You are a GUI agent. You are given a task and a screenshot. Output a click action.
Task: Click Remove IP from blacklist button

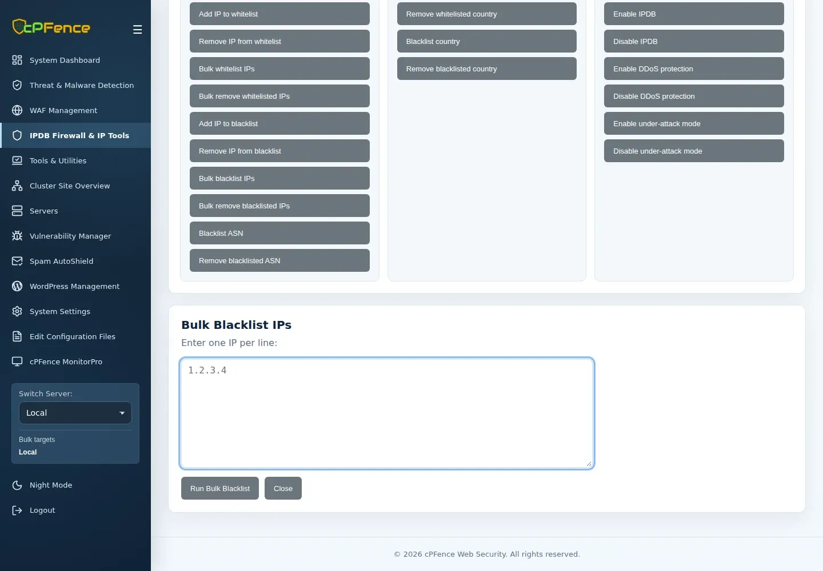click(x=279, y=151)
